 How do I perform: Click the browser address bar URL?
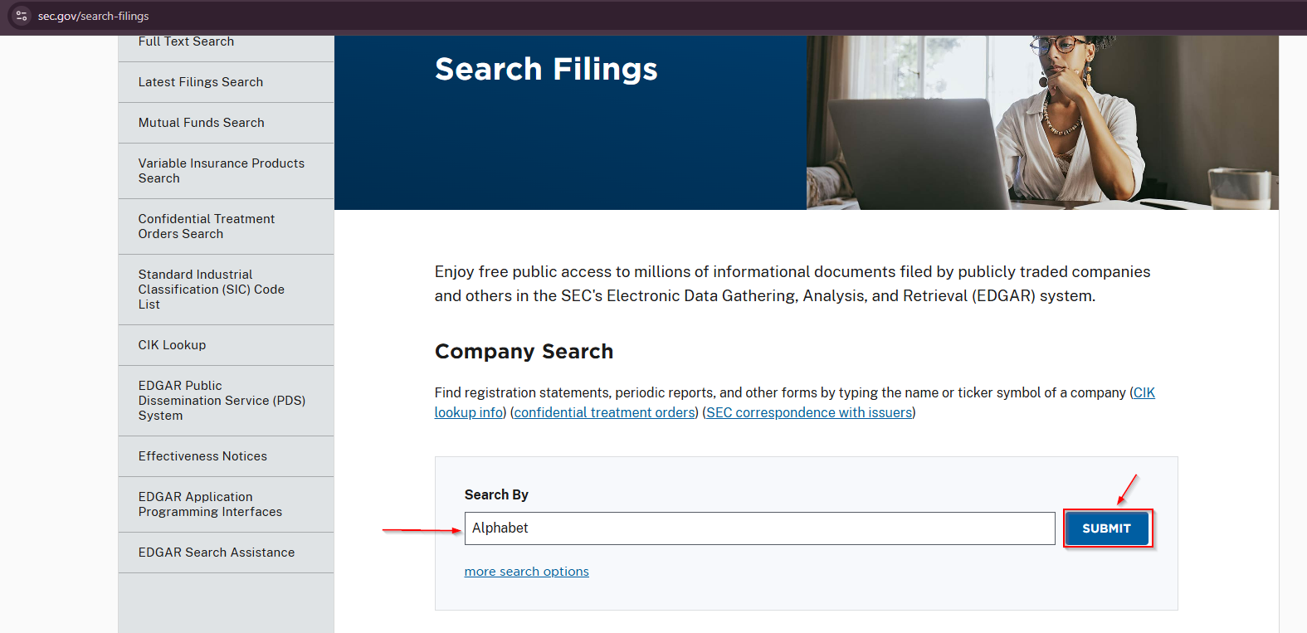pyautogui.click(x=94, y=16)
